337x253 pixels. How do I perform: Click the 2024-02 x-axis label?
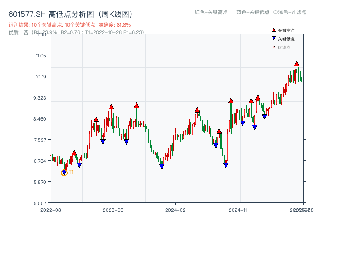click(175, 210)
